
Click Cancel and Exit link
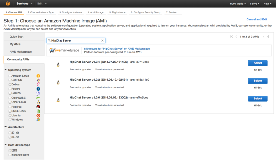257,19
